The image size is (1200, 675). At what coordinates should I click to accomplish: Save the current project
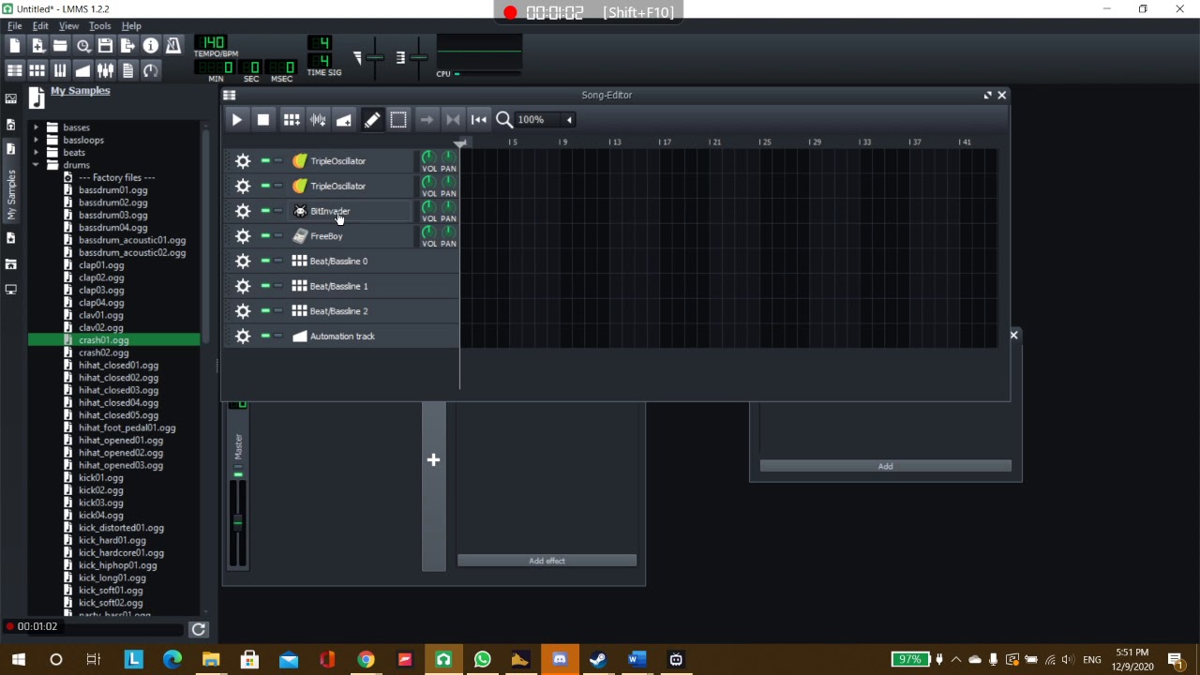click(x=105, y=46)
